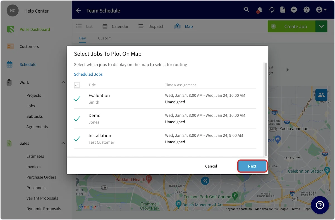Select the Custom tab

pyautogui.click(x=105, y=38)
